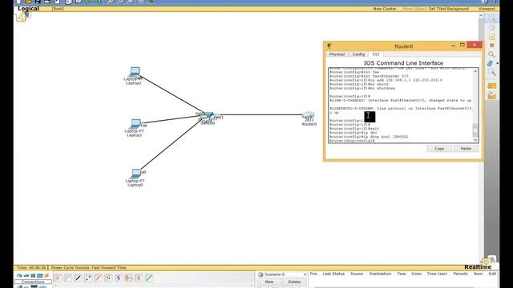Choose the orange Fiber cable
Viewport: 513px width, 288px height.
click(x=98, y=278)
